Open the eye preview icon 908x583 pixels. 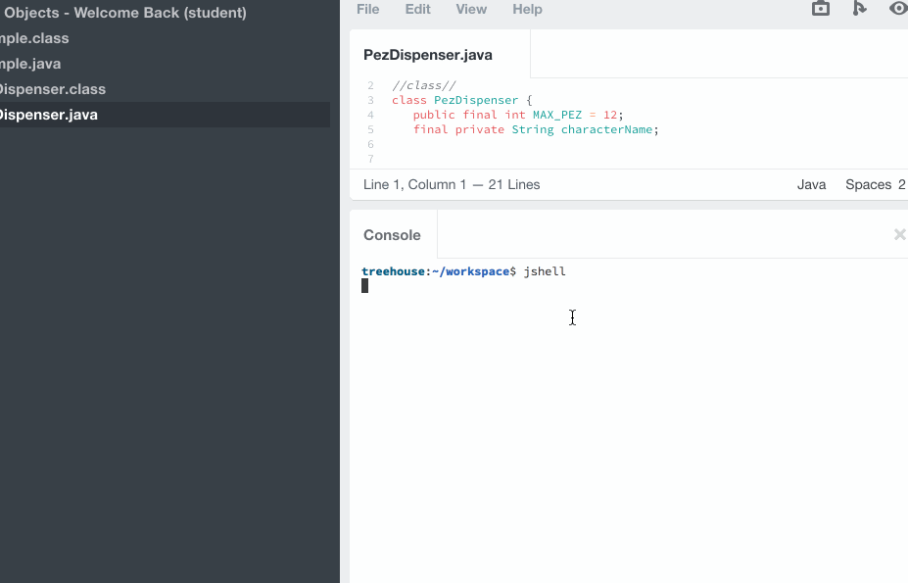click(896, 9)
